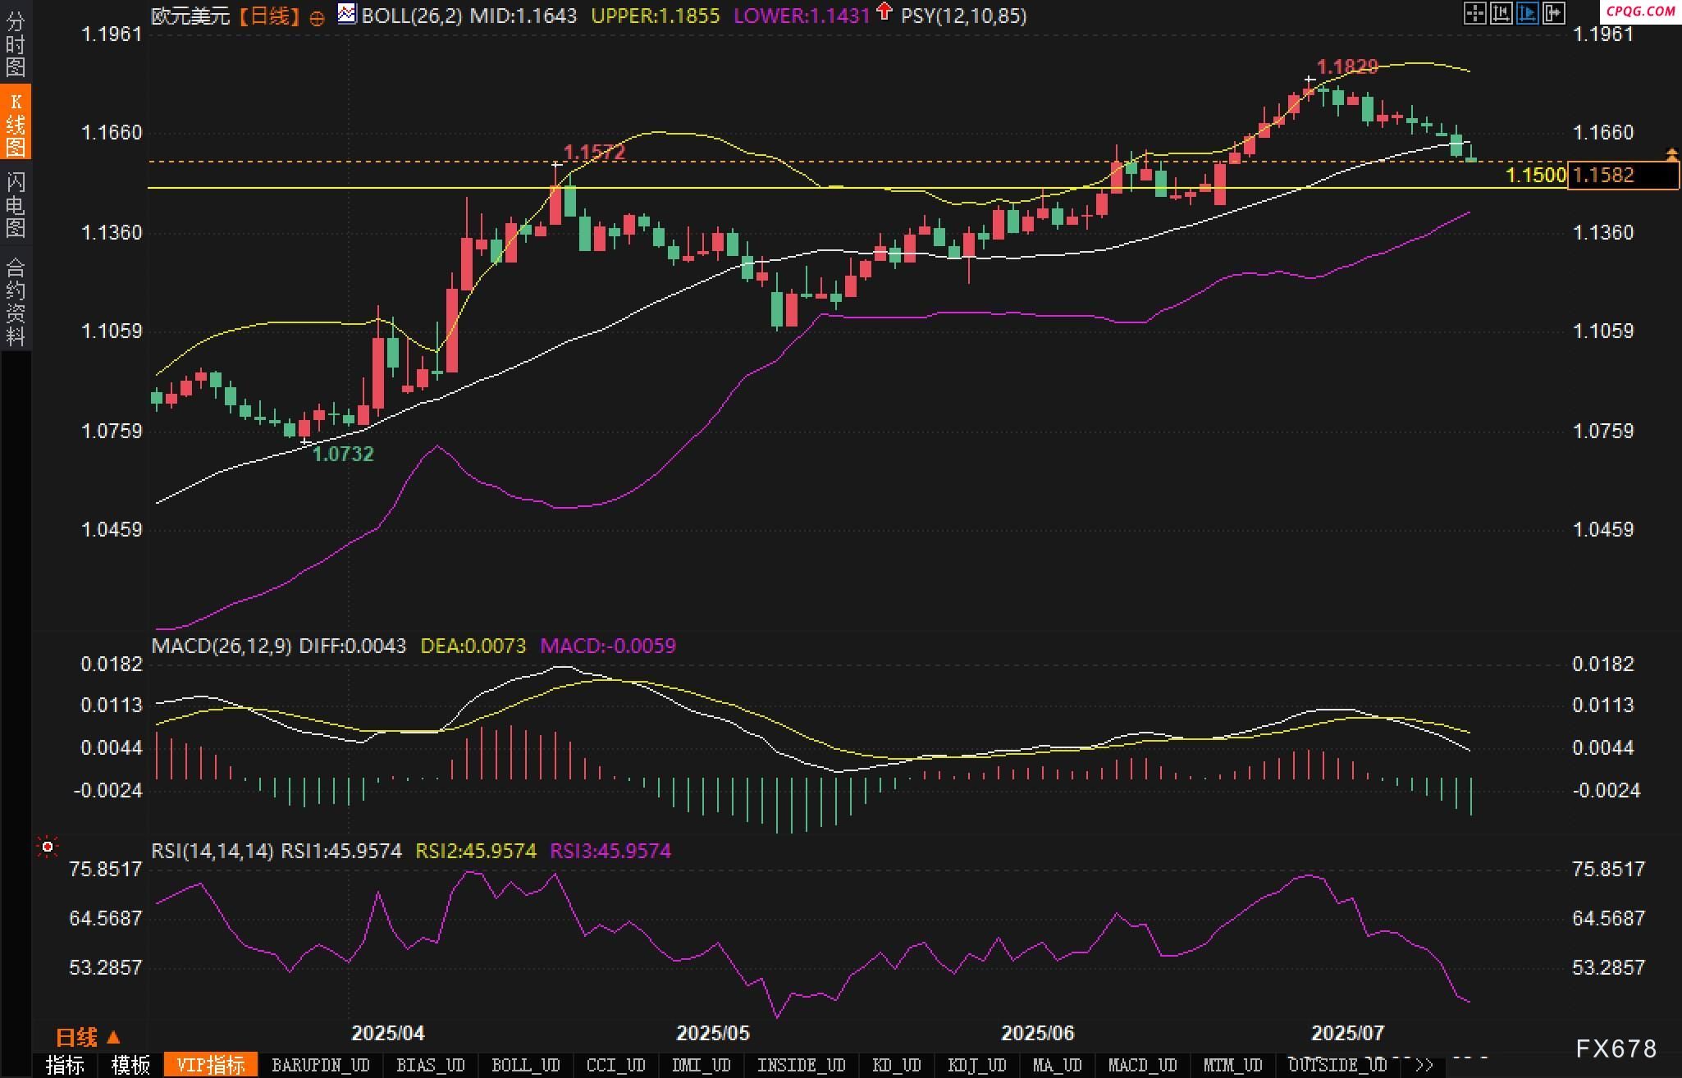Screen dimensions: 1682x1078
Task: Click the blue highlighted chart-mode icon
Action: point(1527,13)
